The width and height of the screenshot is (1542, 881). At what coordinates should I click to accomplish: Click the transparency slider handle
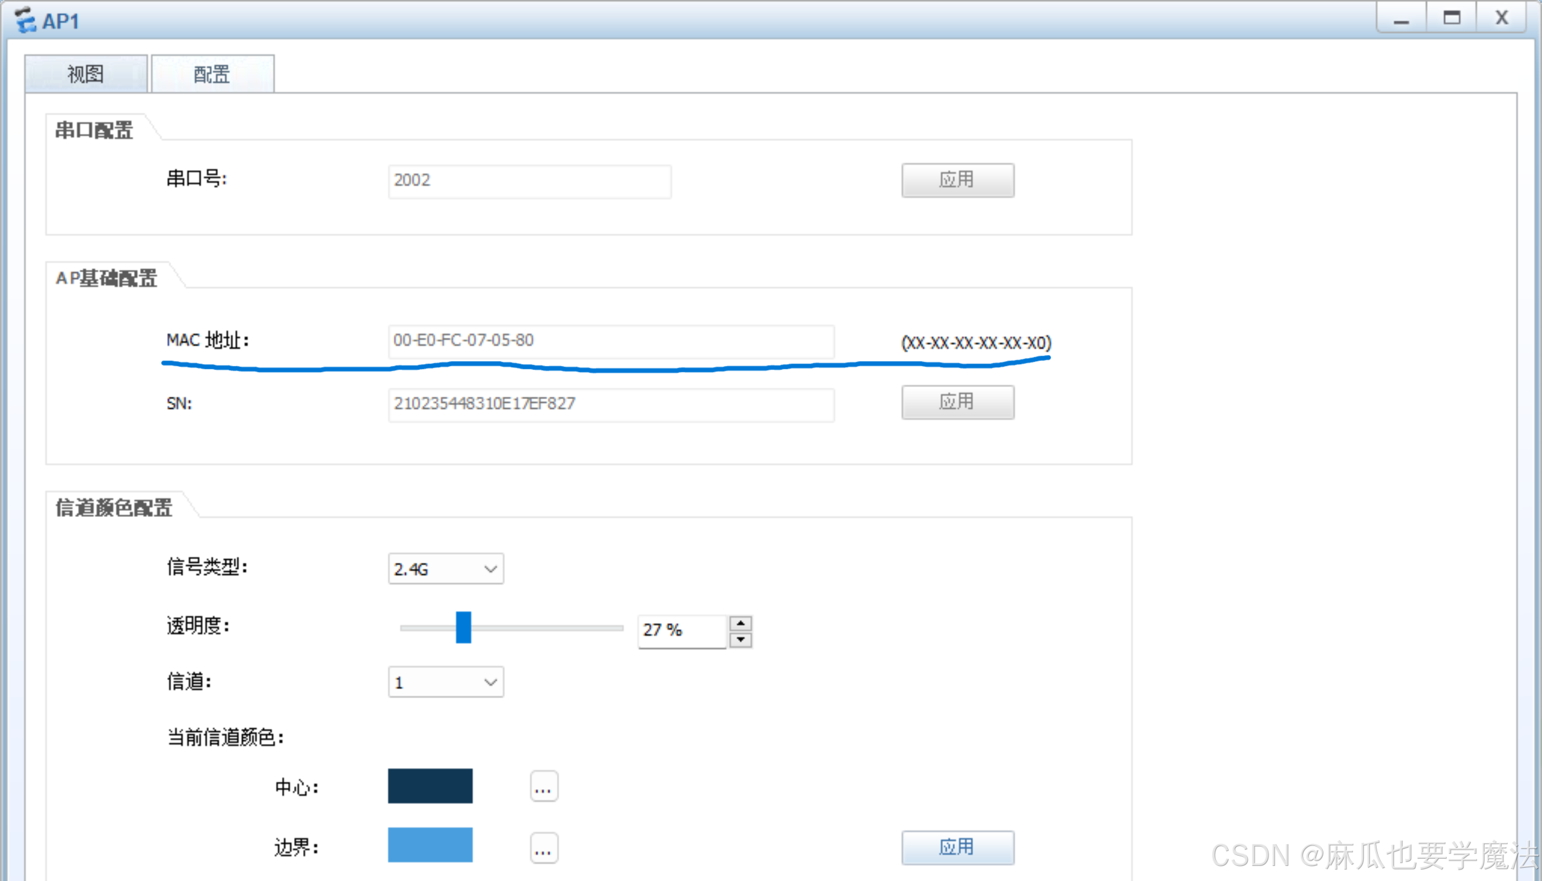pos(463,627)
